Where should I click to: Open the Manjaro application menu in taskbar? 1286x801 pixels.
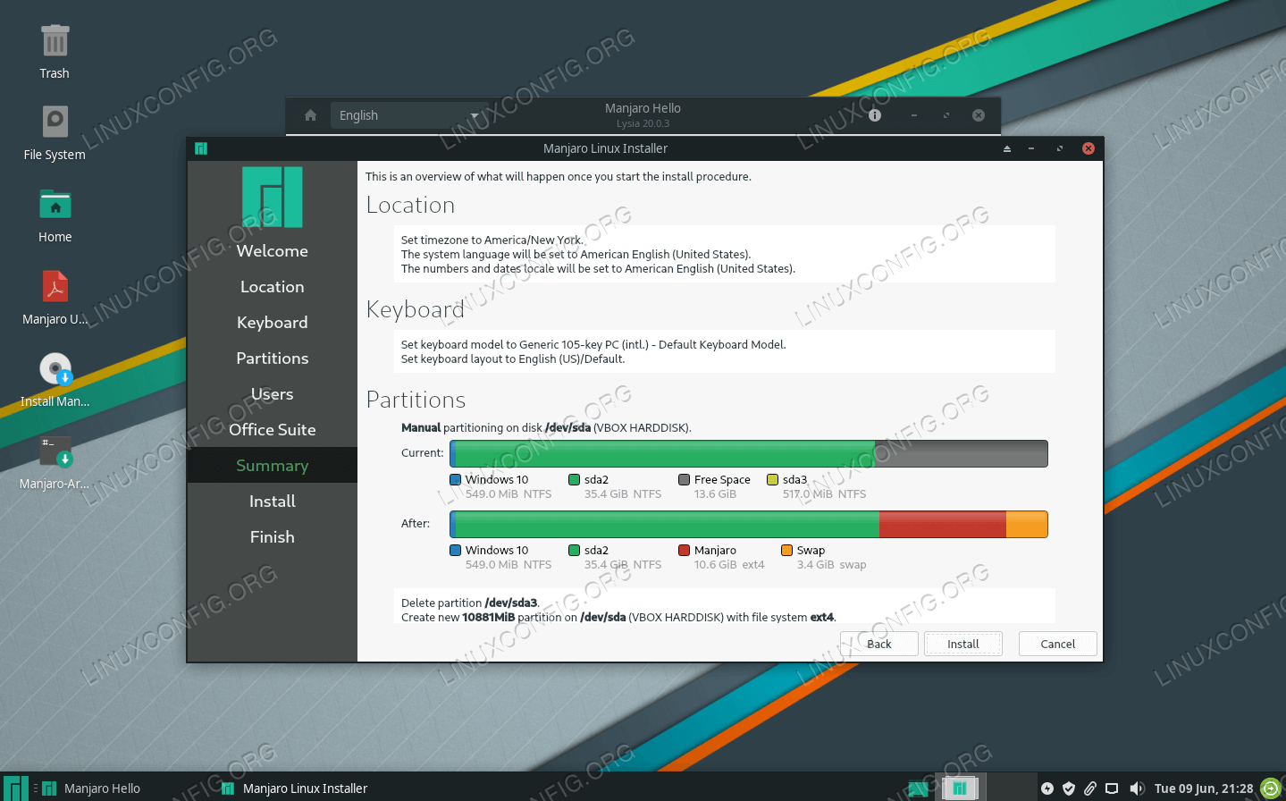pos(15,788)
